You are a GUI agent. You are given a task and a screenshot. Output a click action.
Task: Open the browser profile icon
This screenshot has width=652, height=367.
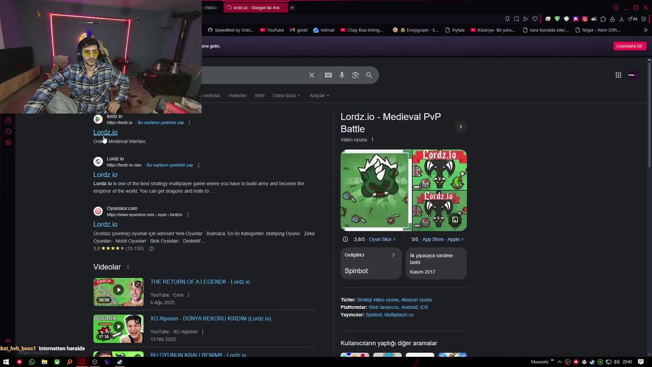[612, 19]
